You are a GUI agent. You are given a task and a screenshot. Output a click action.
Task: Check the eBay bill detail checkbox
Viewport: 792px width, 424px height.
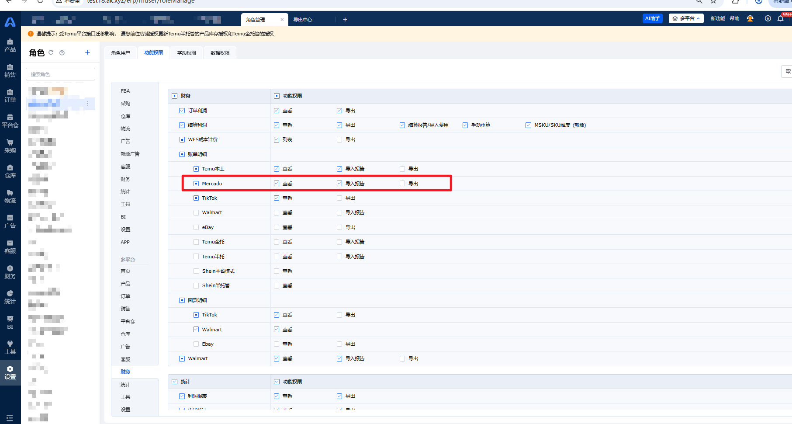[x=196, y=227]
